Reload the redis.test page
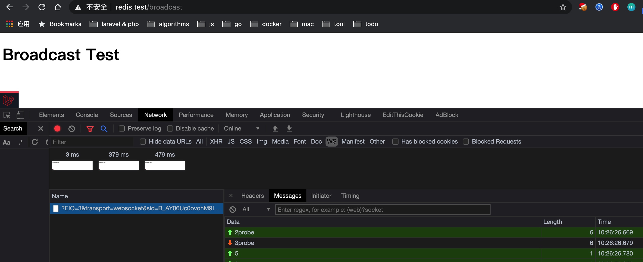643x262 pixels. (x=42, y=7)
